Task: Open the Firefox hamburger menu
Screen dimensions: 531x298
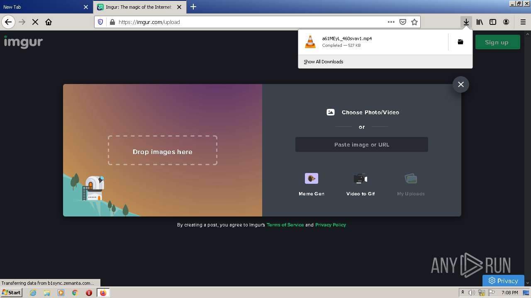Action: tap(523, 22)
